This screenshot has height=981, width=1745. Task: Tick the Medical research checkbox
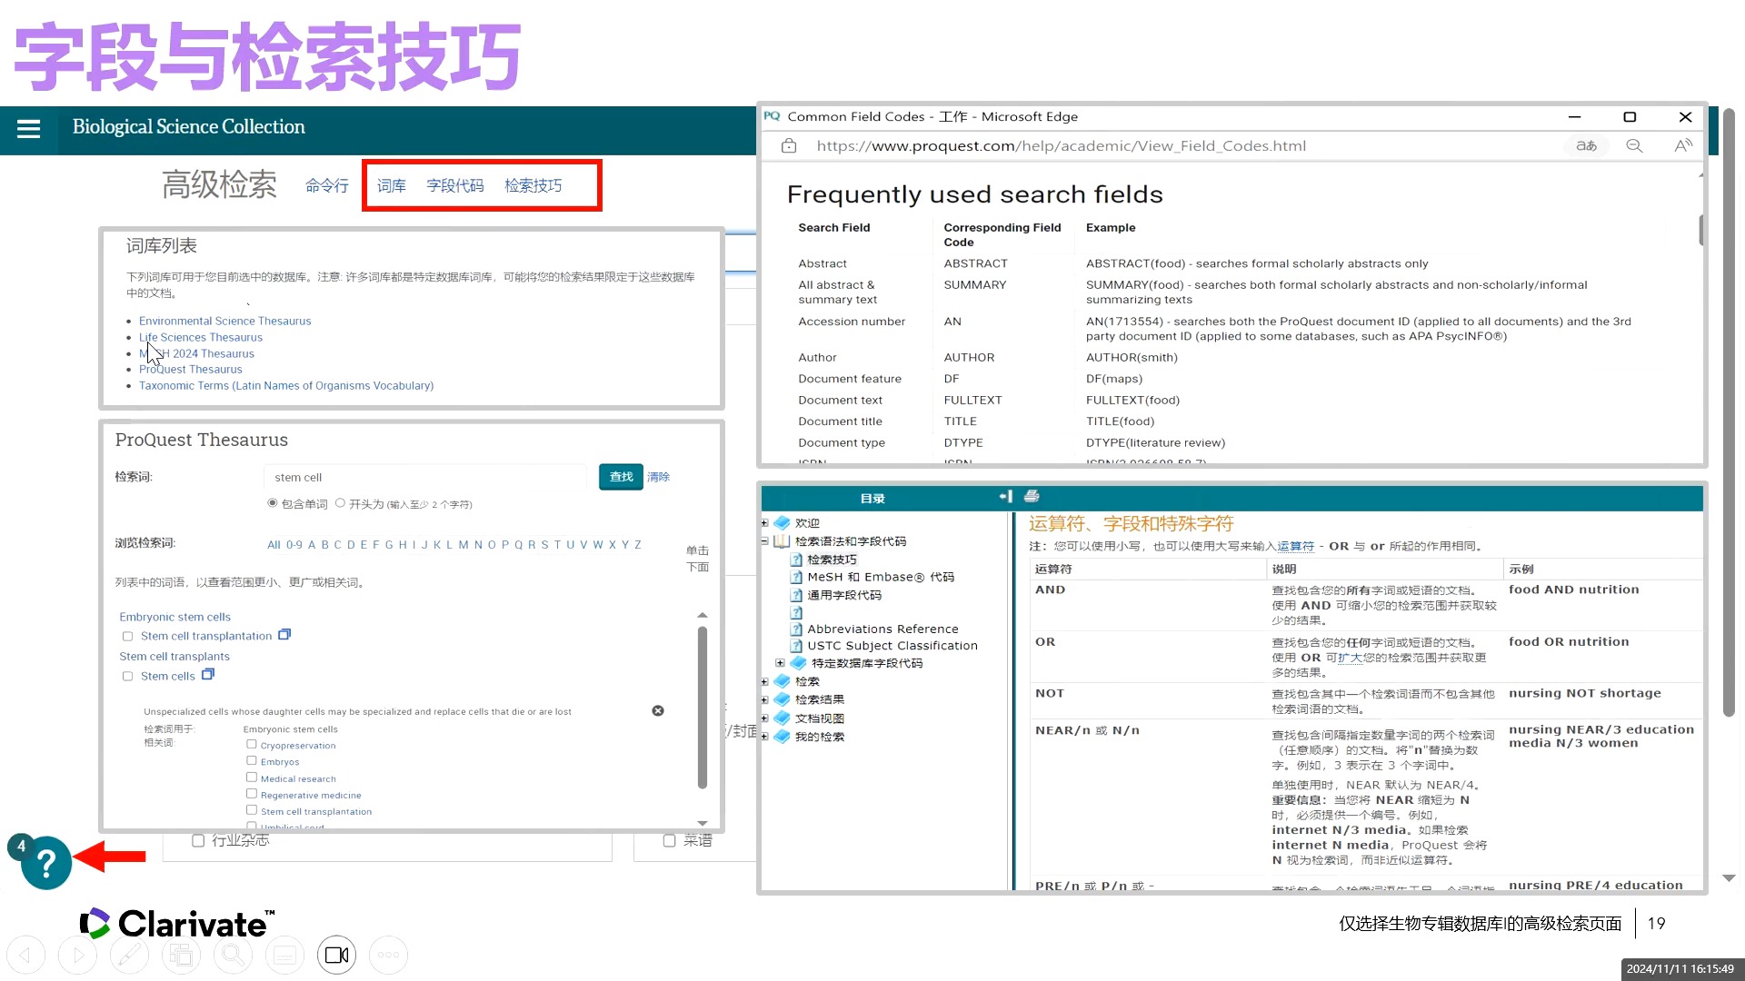click(252, 778)
